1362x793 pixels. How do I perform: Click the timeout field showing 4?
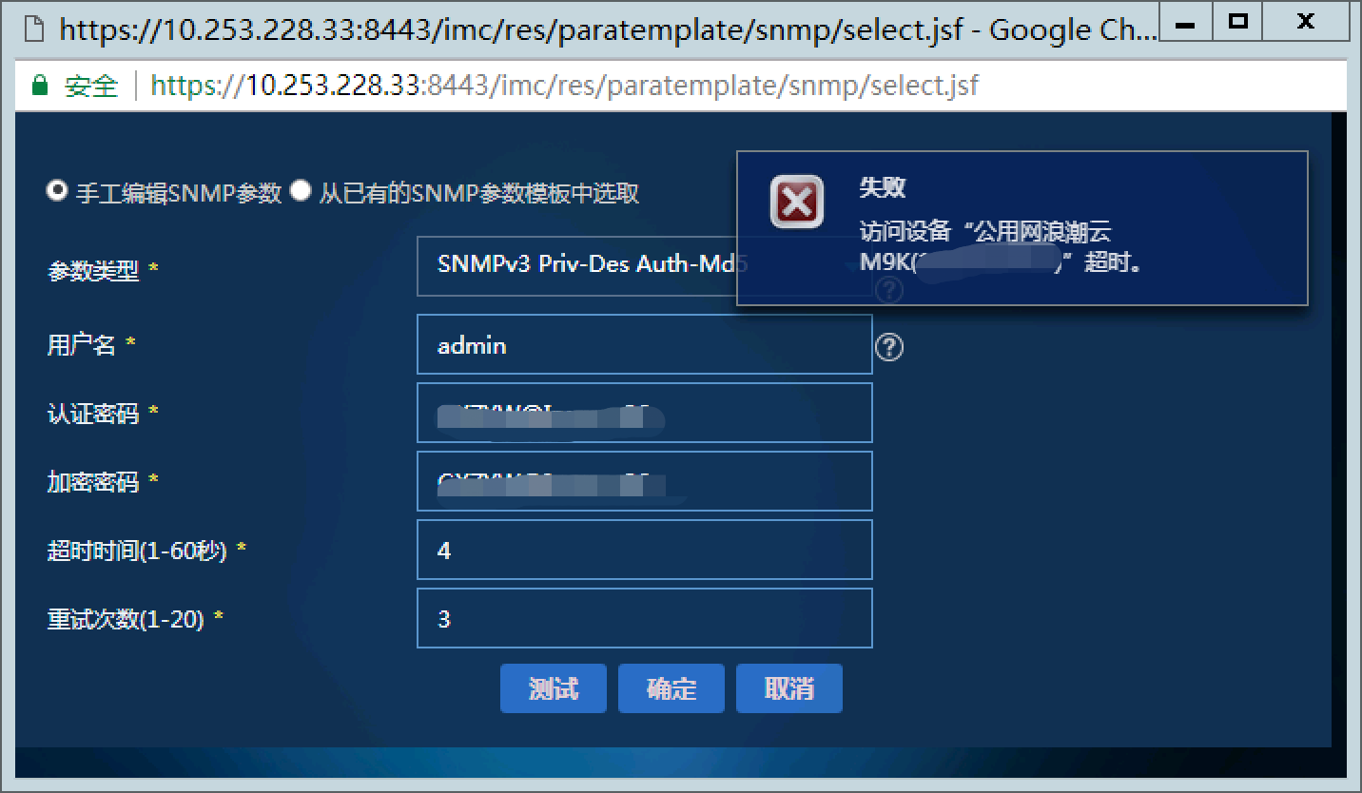click(645, 550)
